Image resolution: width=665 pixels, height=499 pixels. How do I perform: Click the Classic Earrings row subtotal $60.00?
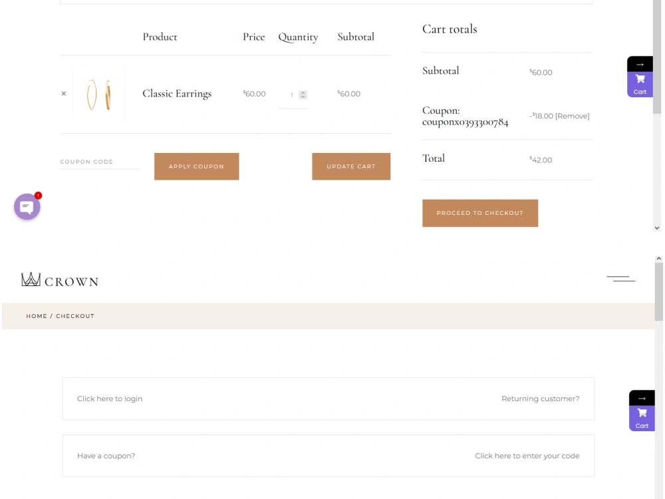[x=349, y=93]
